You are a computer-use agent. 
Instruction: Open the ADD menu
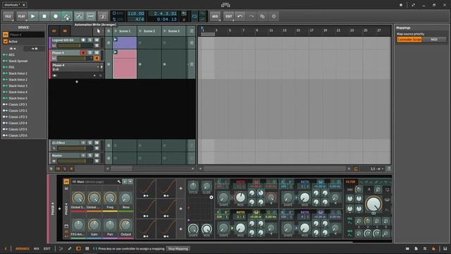[x=215, y=16]
